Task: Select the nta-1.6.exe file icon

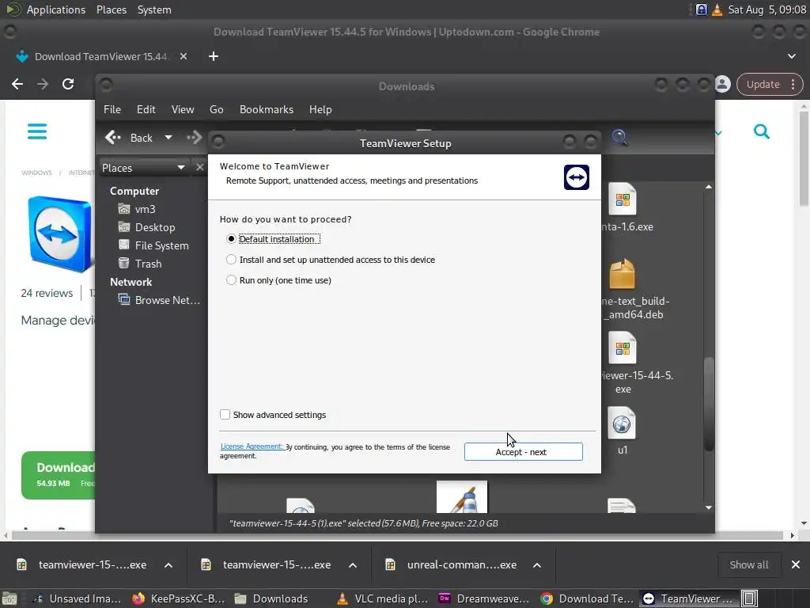Action: (x=623, y=199)
